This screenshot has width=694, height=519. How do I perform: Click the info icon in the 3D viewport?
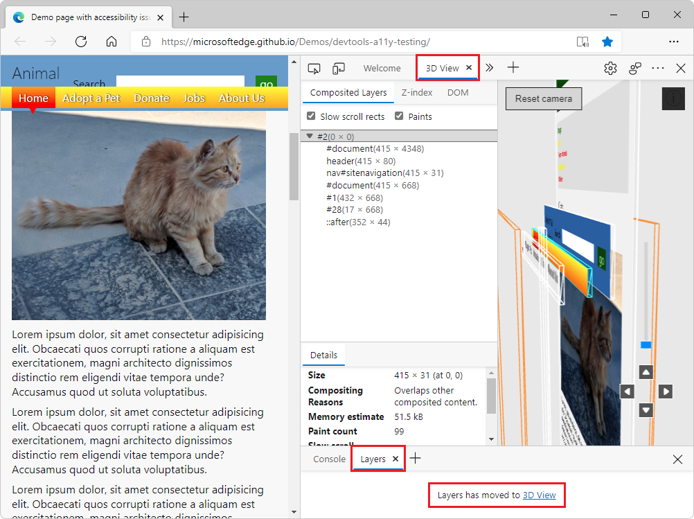(x=673, y=98)
